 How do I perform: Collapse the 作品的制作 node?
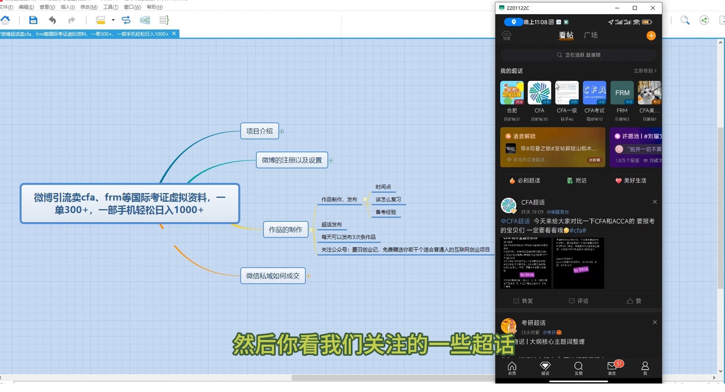click(311, 230)
